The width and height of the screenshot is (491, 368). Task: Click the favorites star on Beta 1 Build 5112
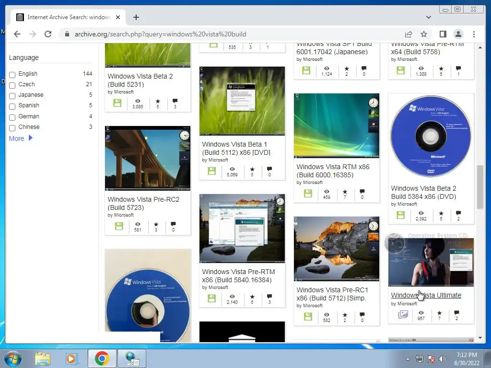click(252, 169)
